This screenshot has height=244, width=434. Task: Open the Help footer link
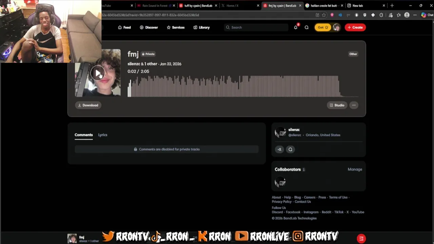[x=288, y=197]
